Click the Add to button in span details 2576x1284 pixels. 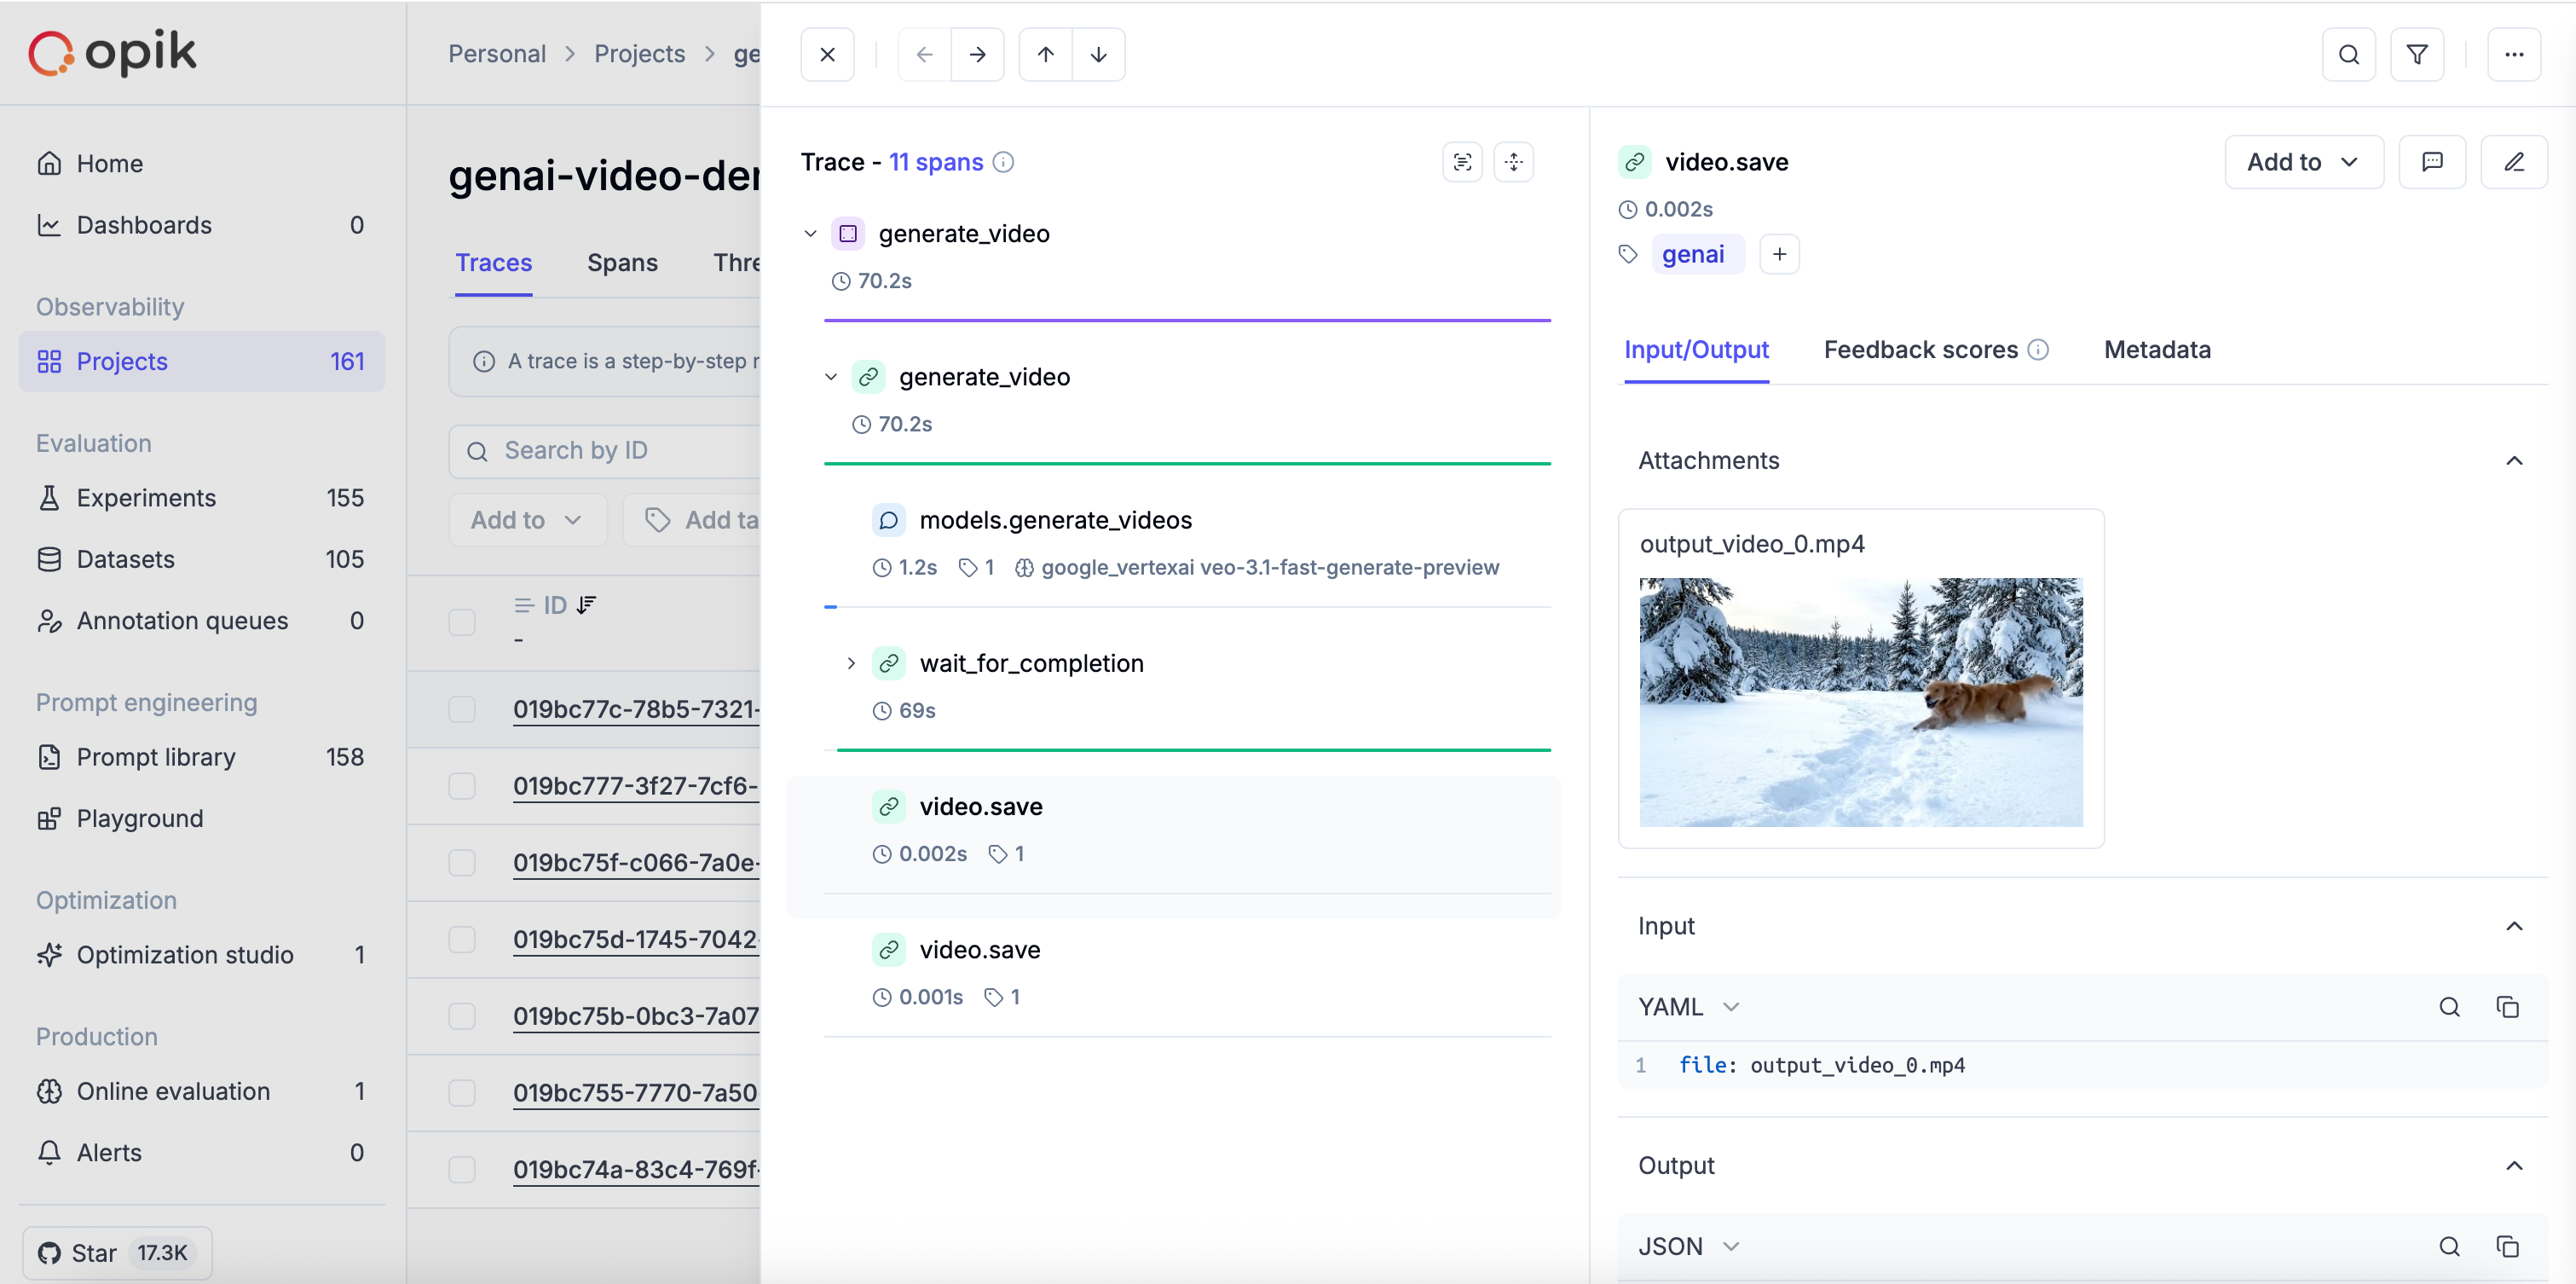(x=2302, y=162)
